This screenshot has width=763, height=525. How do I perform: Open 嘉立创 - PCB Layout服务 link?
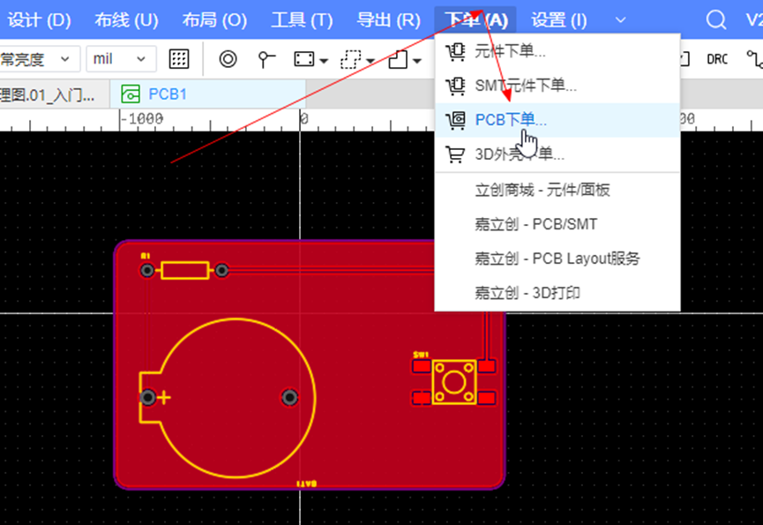coord(557,259)
